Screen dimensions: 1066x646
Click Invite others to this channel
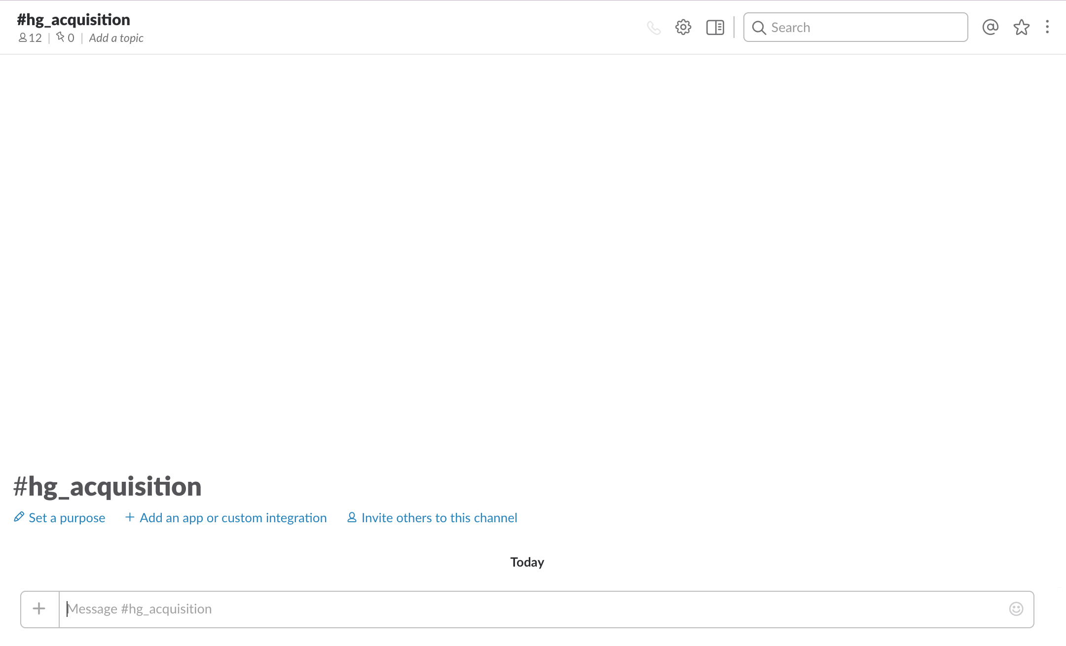439,518
